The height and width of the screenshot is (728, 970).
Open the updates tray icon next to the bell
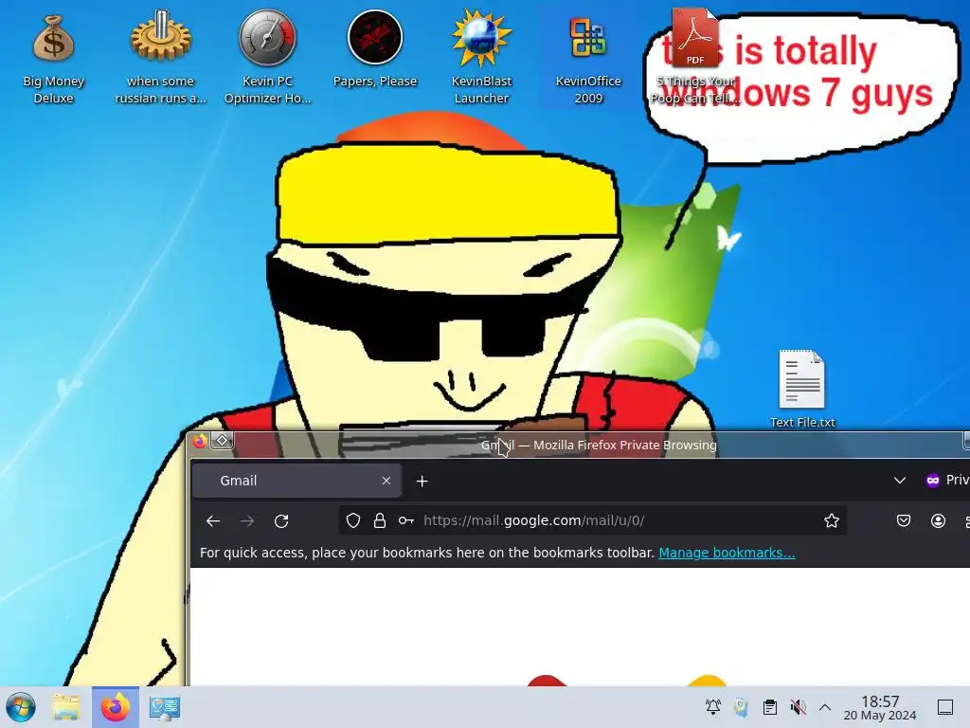741,707
